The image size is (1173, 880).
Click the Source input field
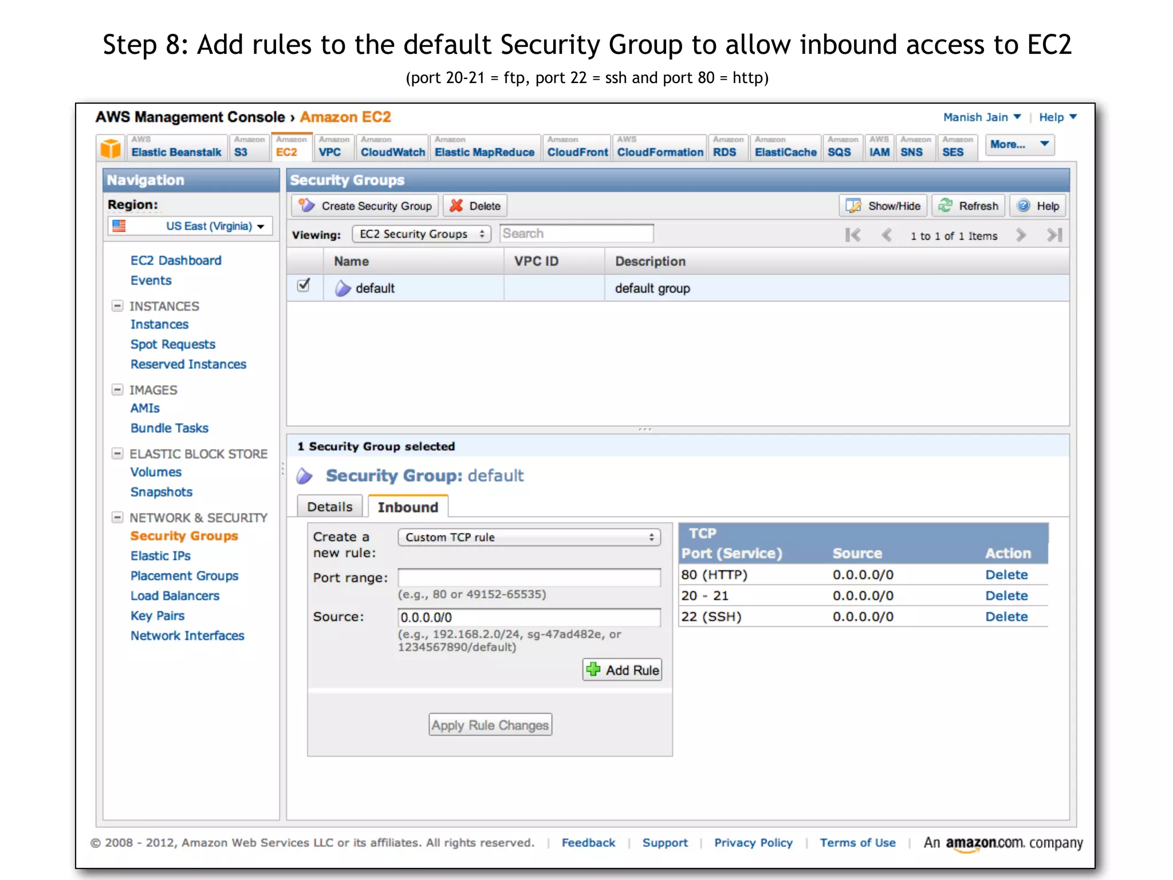(529, 617)
